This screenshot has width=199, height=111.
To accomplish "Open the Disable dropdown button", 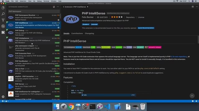I will click(x=86, y=24).
